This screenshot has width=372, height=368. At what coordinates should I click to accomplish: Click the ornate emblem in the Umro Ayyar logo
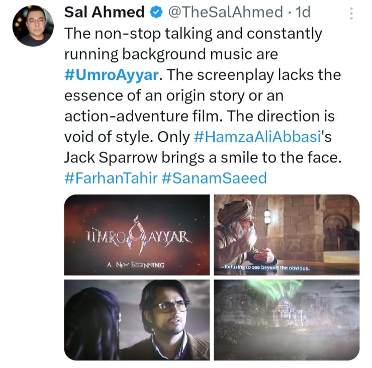(x=136, y=234)
